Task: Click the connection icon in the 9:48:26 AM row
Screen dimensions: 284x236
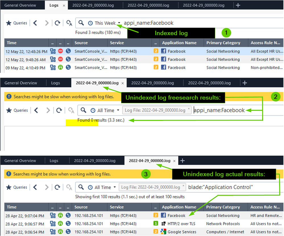Action: (x=68, y=59)
